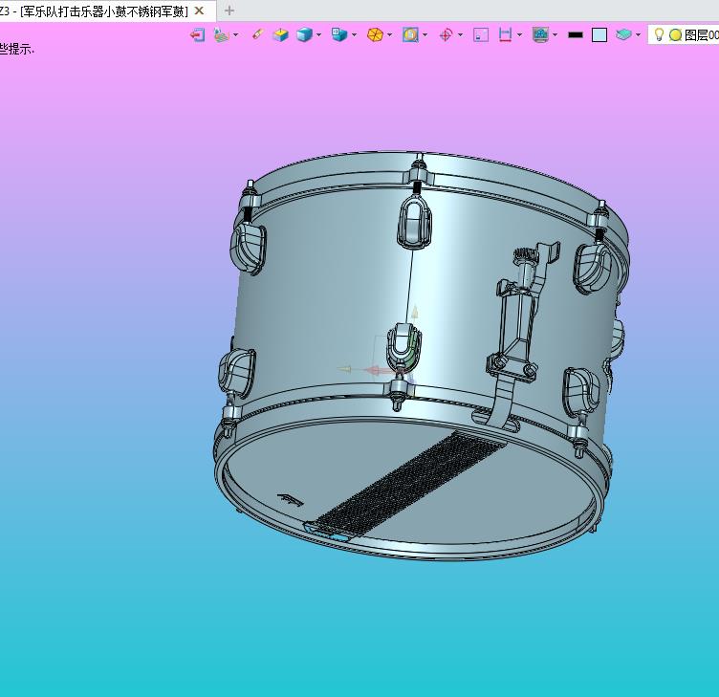The height and width of the screenshot is (697, 719).
Task: Click the red crosshair target icon
Action: click(x=446, y=34)
